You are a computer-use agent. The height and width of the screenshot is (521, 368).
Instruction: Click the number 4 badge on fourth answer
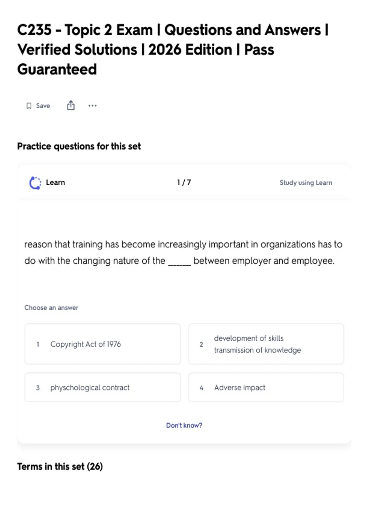pyautogui.click(x=201, y=388)
